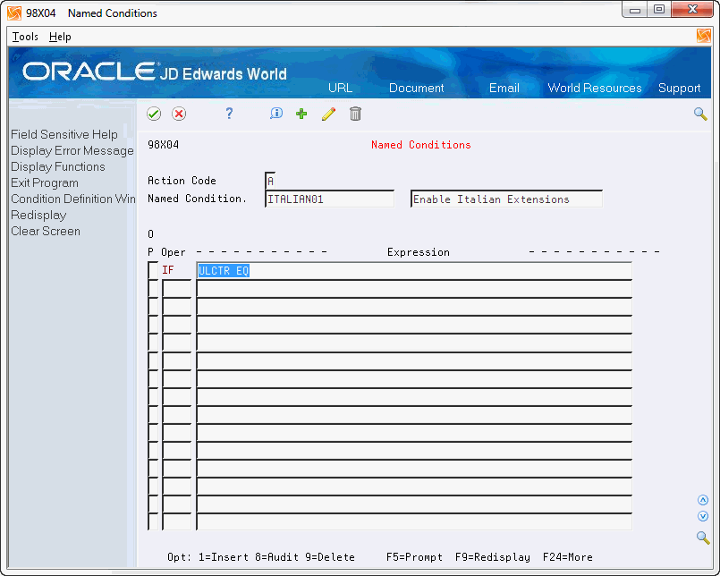Image resolution: width=720 pixels, height=576 pixels.
Task: Click the Named Condition ITALIAN01 field
Action: click(x=330, y=199)
